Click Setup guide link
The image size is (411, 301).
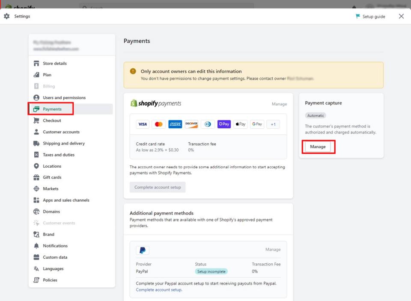click(374, 17)
